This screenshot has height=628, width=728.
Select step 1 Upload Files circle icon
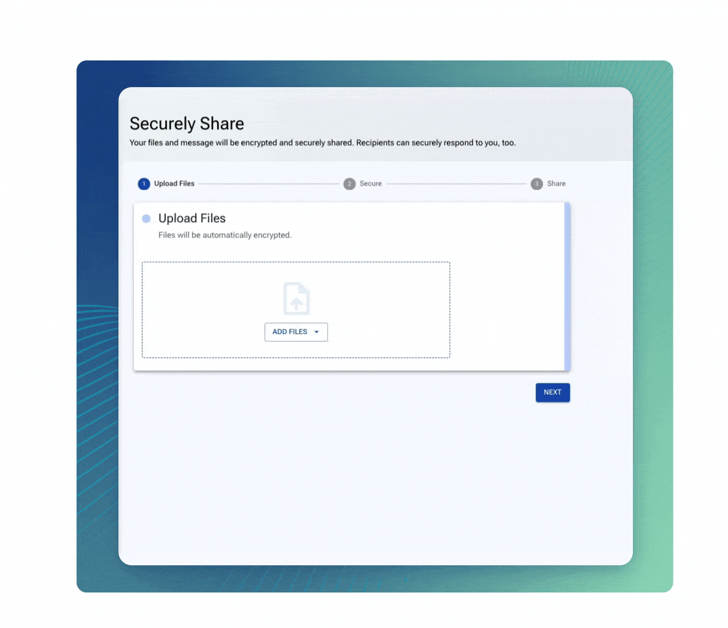143,183
